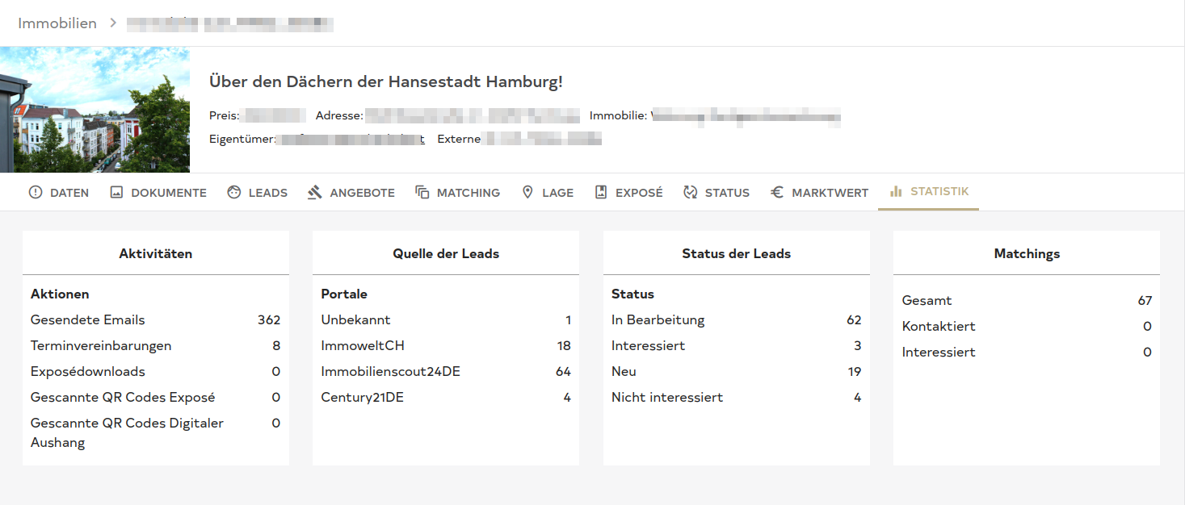This screenshot has height=505, width=1185.
Task: Click the Immobilienscout24DE portal row
Action: [445, 372]
